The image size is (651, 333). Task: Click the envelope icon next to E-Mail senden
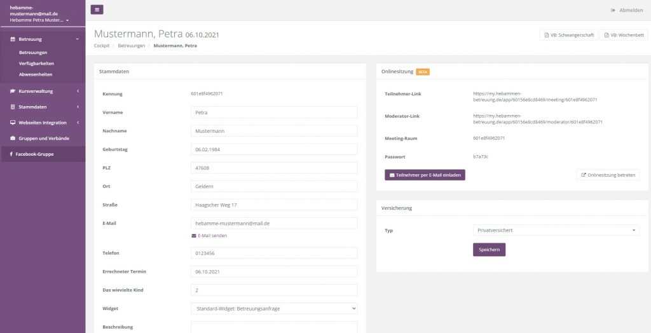point(194,236)
